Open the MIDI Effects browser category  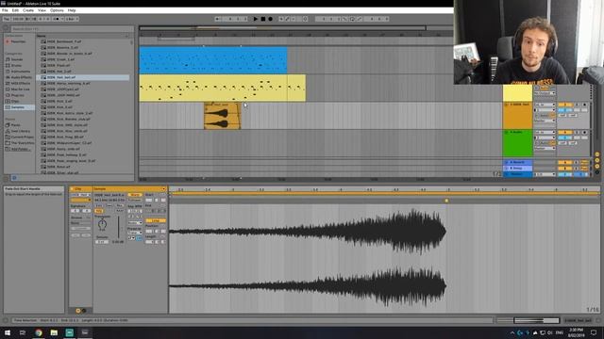tap(20, 83)
